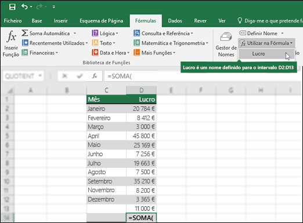The image size is (303, 223).
Task: Expand the Definir Nome dropdown arrow
Action: pos(282,33)
